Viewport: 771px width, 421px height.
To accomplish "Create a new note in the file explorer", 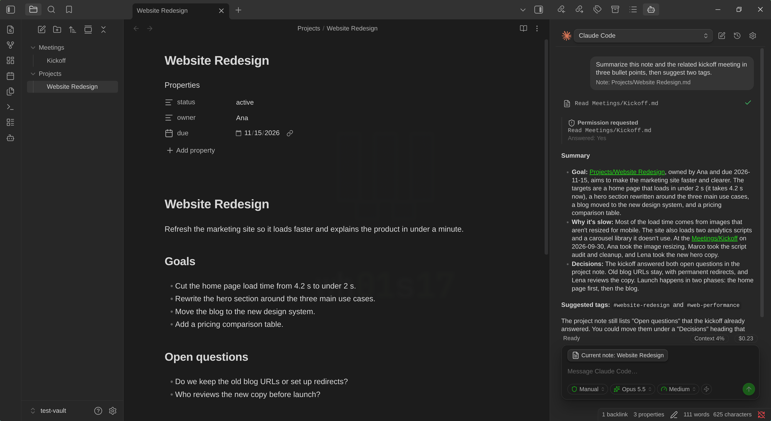I will pyautogui.click(x=42, y=29).
